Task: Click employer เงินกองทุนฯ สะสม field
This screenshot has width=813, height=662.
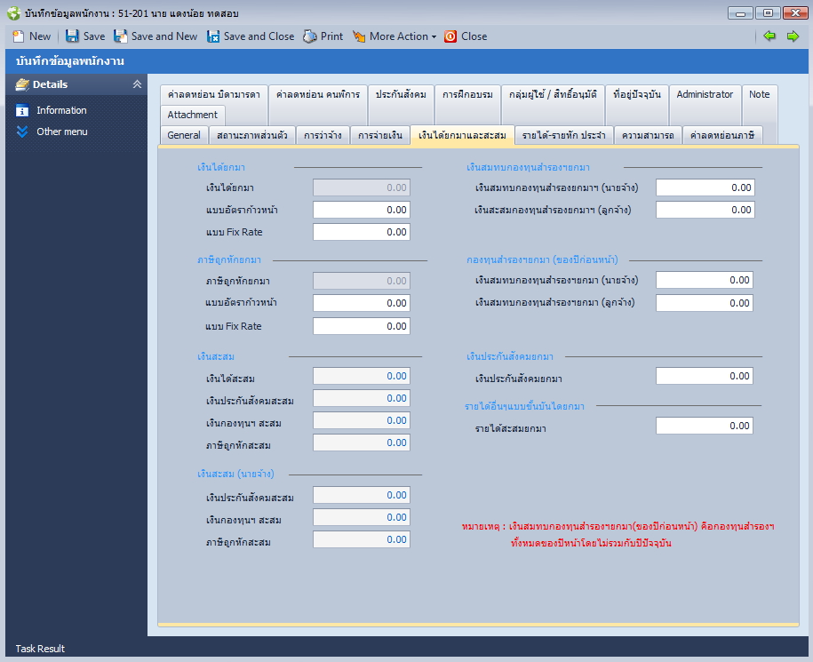Action: [362, 517]
